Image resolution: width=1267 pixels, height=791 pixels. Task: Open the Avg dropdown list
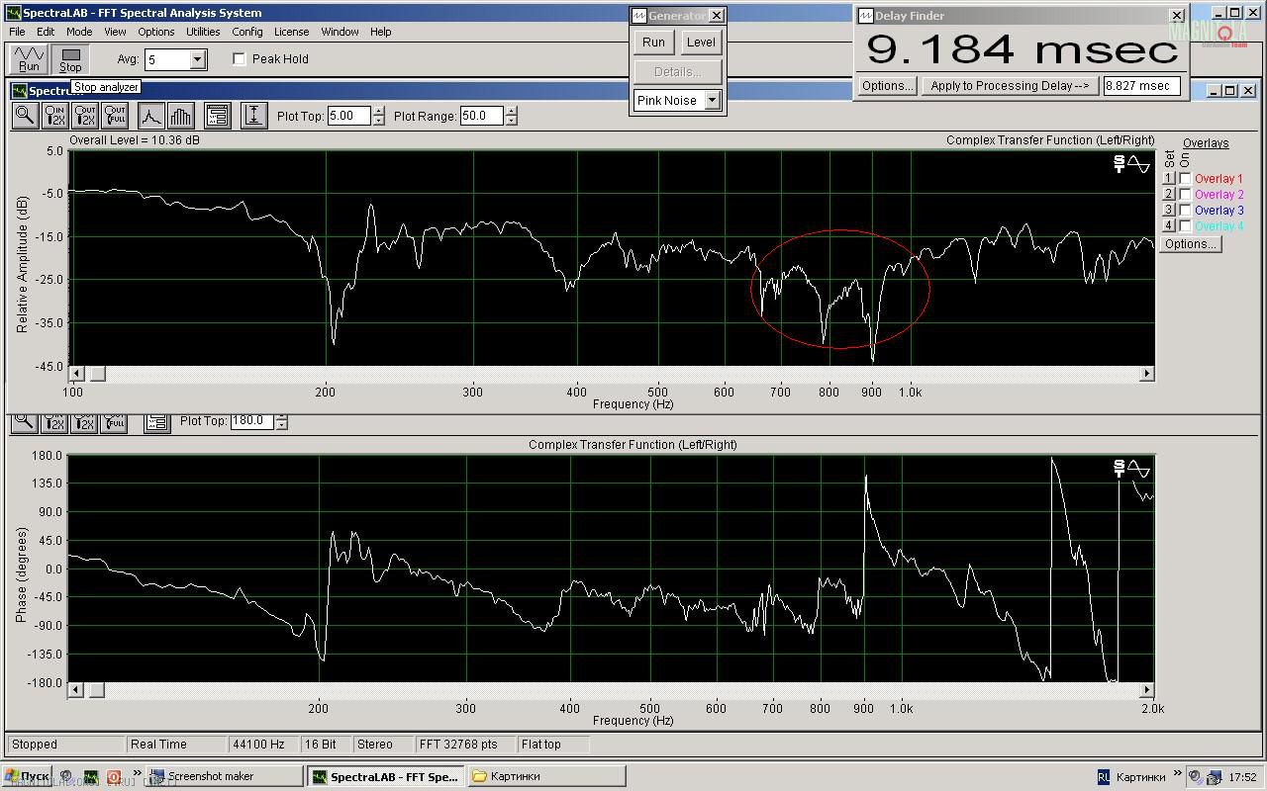[197, 59]
